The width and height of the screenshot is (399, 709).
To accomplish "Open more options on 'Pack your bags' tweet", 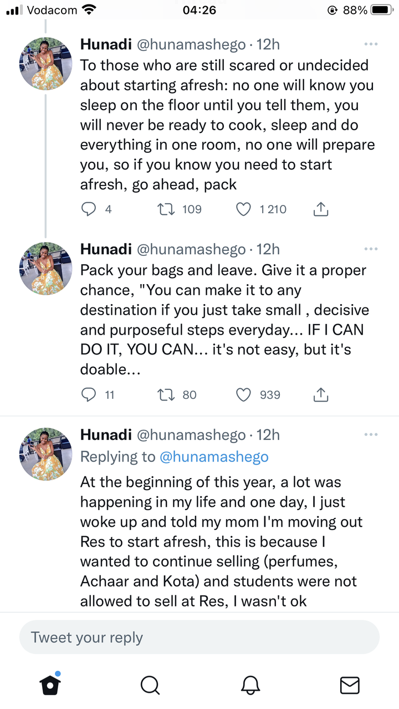I will pyautogui.click(x=371, y=249).
